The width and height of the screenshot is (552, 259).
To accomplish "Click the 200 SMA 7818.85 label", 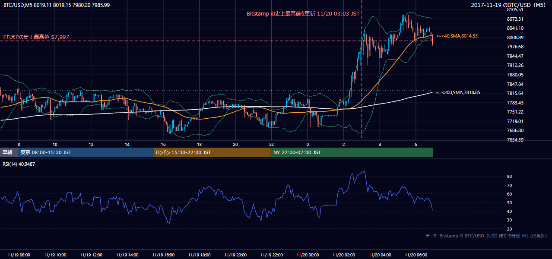I will point(458,92).
